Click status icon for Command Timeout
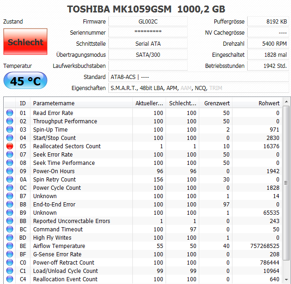The width and height of the screenshot is (291, 284). tap(10, 229)
